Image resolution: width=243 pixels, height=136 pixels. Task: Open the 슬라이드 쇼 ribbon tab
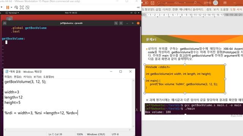pos(198,9)
